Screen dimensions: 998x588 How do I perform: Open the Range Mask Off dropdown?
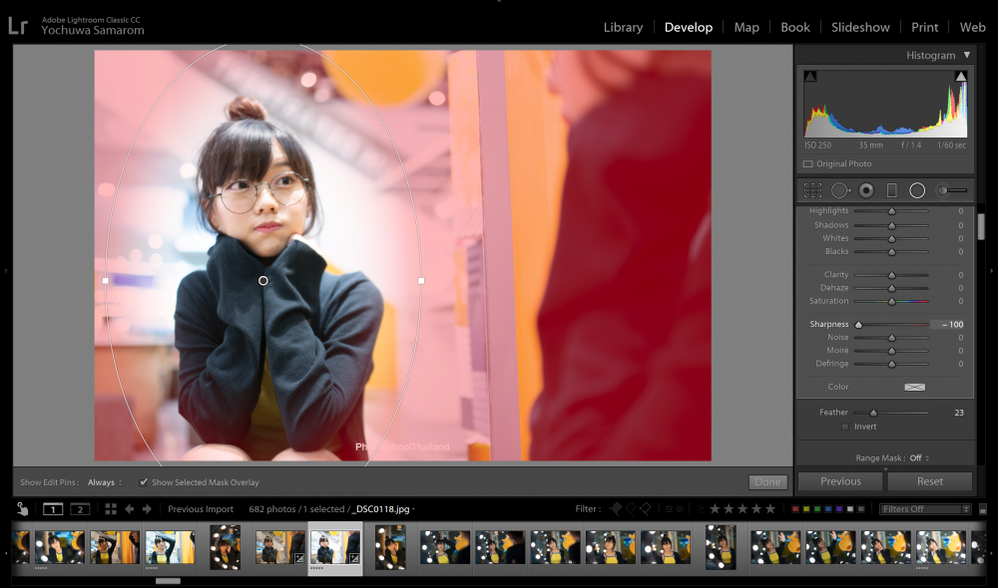[919, 457]
